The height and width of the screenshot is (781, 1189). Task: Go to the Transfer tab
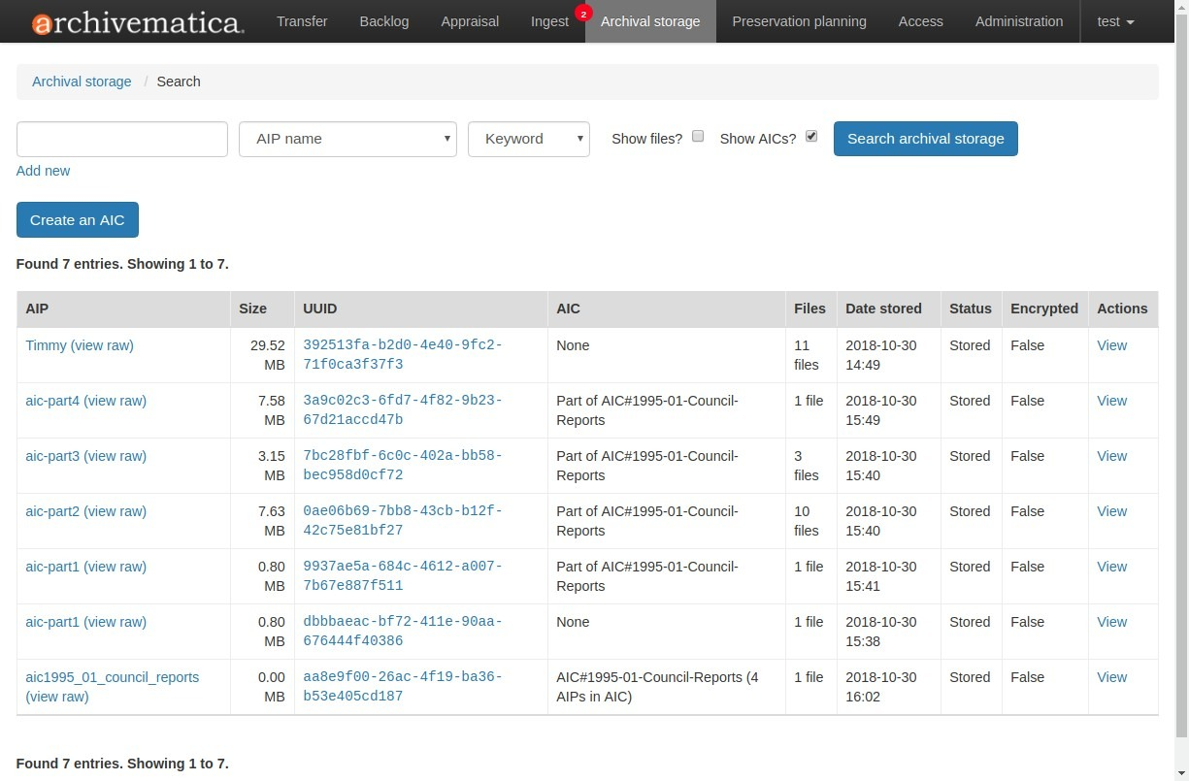tap(302, 21)
